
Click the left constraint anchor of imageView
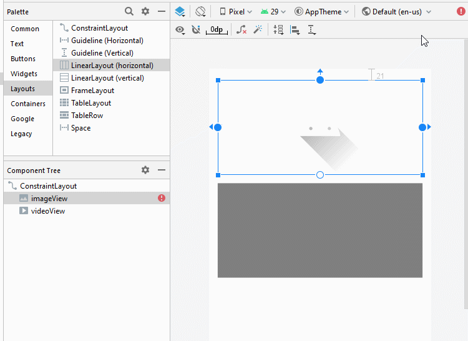(x=218, y=127)
